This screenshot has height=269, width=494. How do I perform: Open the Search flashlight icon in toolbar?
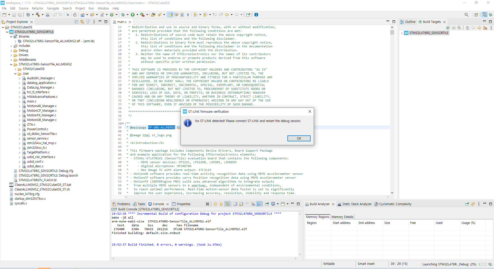click(x=466, y=15)
